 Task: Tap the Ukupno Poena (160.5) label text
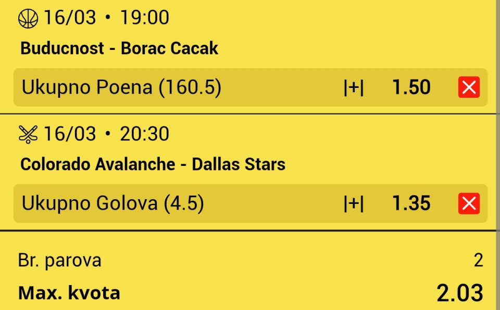(121, 87)
